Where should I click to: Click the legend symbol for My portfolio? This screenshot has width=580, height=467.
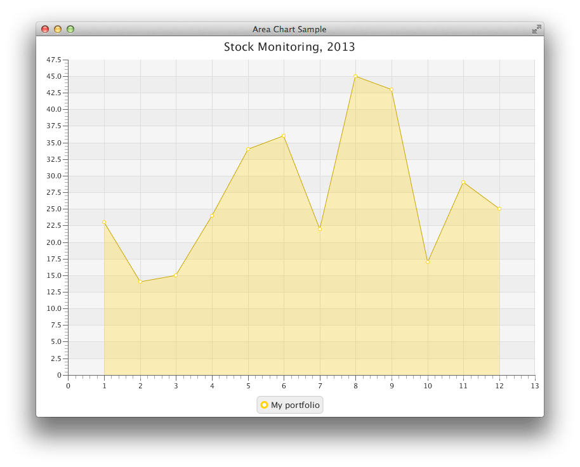[265, 405]
